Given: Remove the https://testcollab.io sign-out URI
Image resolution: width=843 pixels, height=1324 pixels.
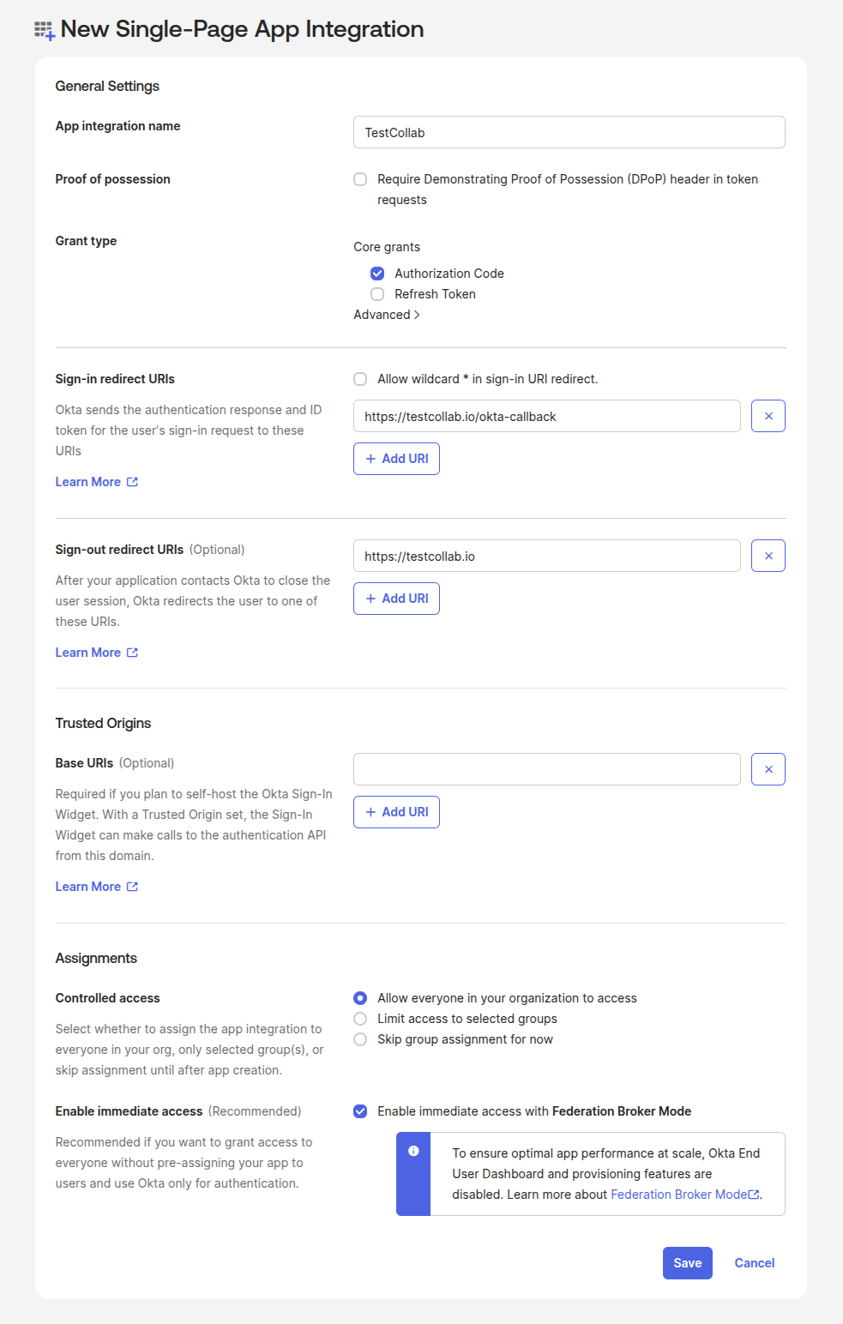Looking at the screenshot, I should [768, 556].
